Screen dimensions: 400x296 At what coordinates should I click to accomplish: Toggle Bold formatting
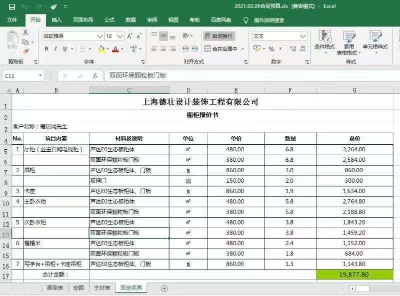[x=46, y=49]
